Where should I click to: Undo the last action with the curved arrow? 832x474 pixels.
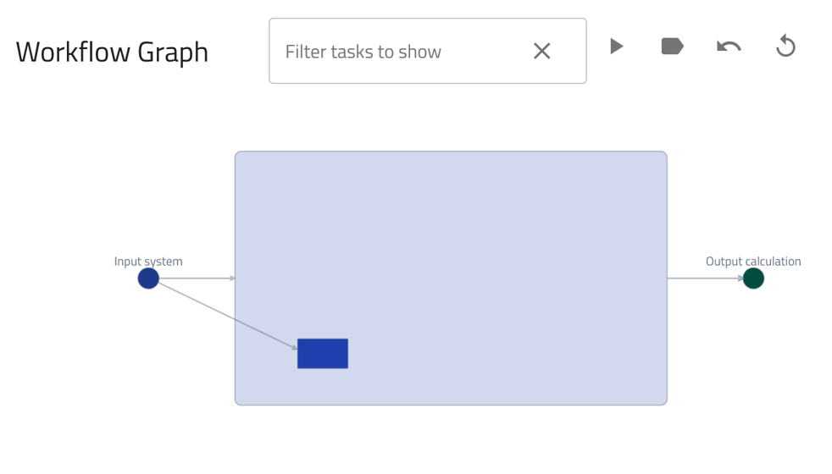click(x=729, y=47)
